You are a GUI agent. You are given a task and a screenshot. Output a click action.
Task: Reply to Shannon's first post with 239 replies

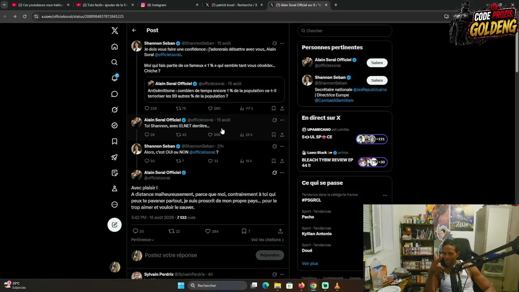[150, 108]
